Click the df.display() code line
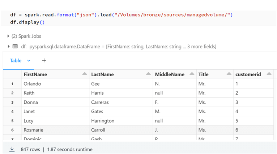This screenshot has height=154, width=277. (27, 22)
